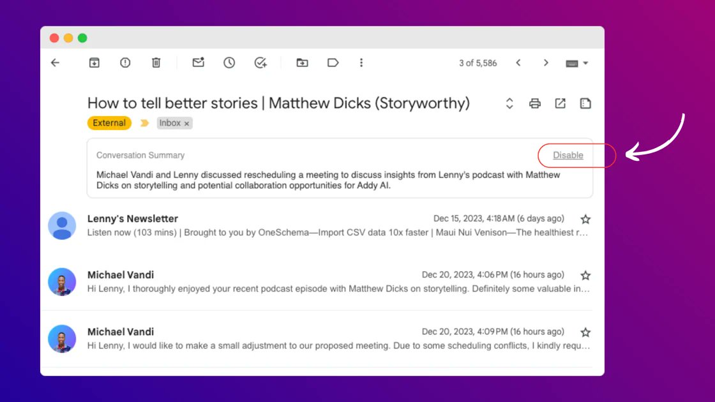Click the '3 of 5,586' counter
Screen dimensions: 715x402
478,63
